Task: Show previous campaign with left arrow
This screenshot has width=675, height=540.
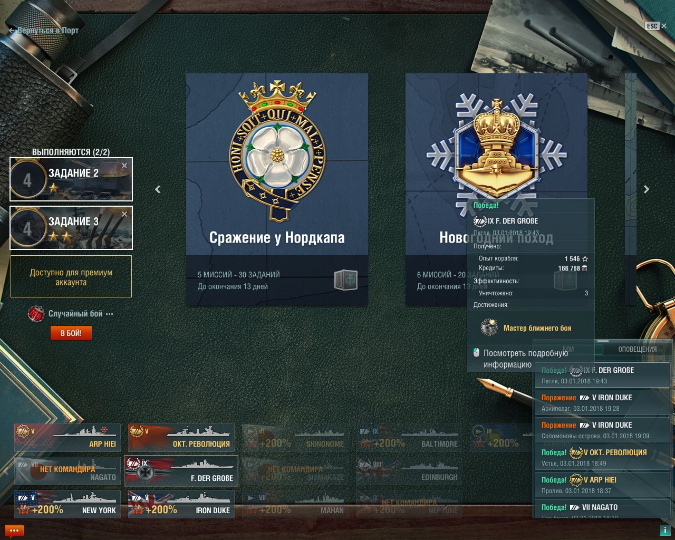Action: point(158,189)
